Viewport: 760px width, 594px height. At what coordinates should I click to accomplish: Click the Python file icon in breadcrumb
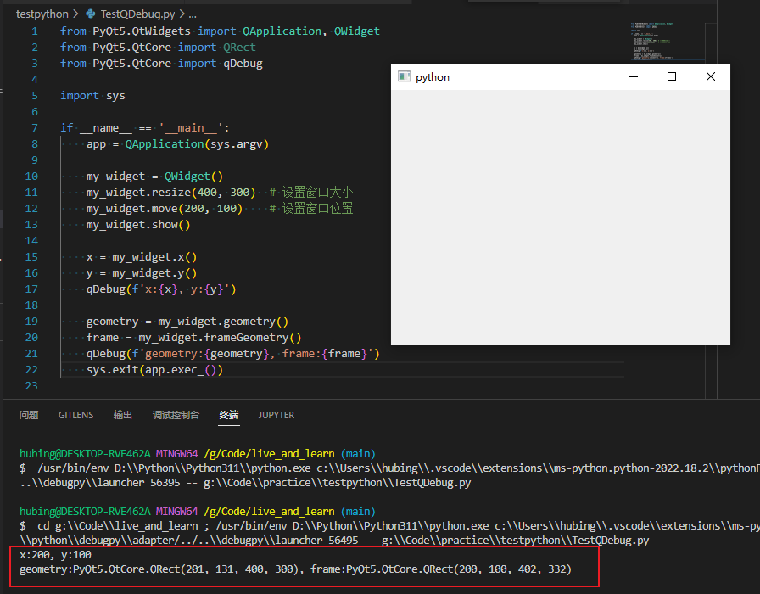pyautogui.click(x=91, y=14)
